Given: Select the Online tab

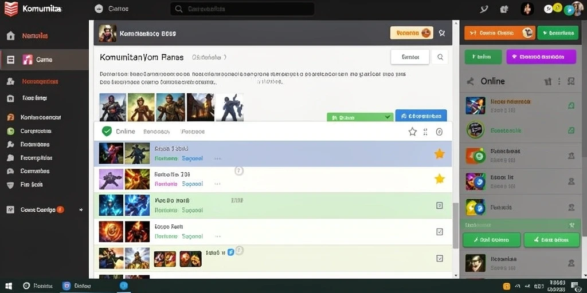Looking at the screenshot, I should (x=126, y=132).
